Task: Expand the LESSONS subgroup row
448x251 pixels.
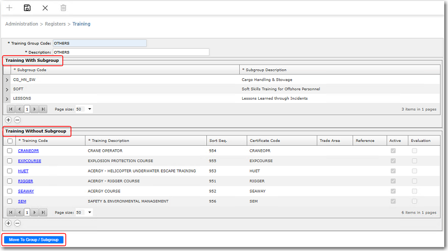Action: click(x=7, y=99)
